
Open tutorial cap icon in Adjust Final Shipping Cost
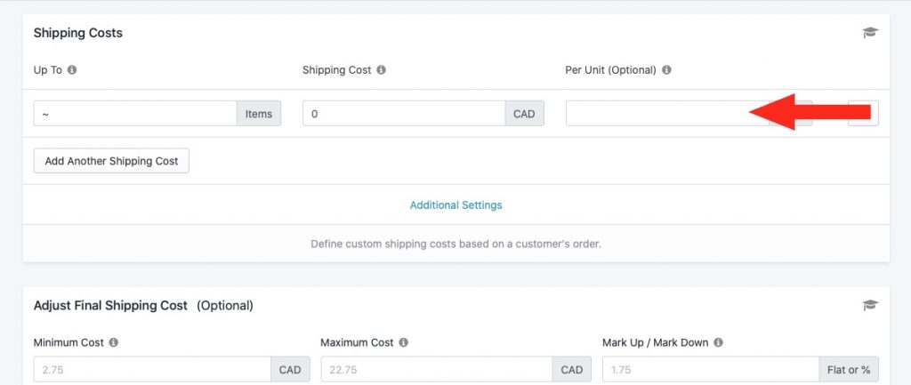[x=870, y=306]
